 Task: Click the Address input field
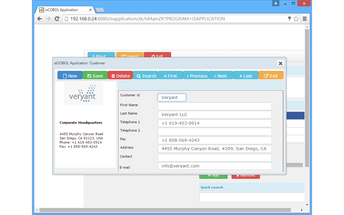(x=214, y=149)
